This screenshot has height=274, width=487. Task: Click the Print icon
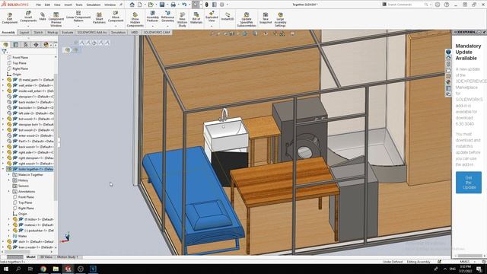(x=173, y=5)
